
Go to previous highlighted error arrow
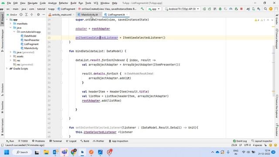click(268, 20)
